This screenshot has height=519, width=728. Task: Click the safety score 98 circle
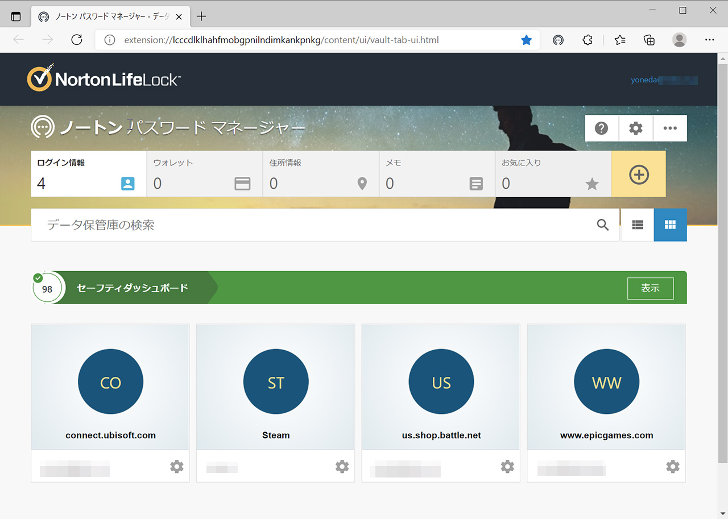pyautogui.click(x=47, y=289)
